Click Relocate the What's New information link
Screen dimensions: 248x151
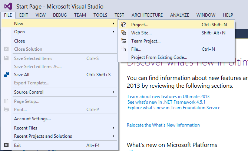(163, 125)
